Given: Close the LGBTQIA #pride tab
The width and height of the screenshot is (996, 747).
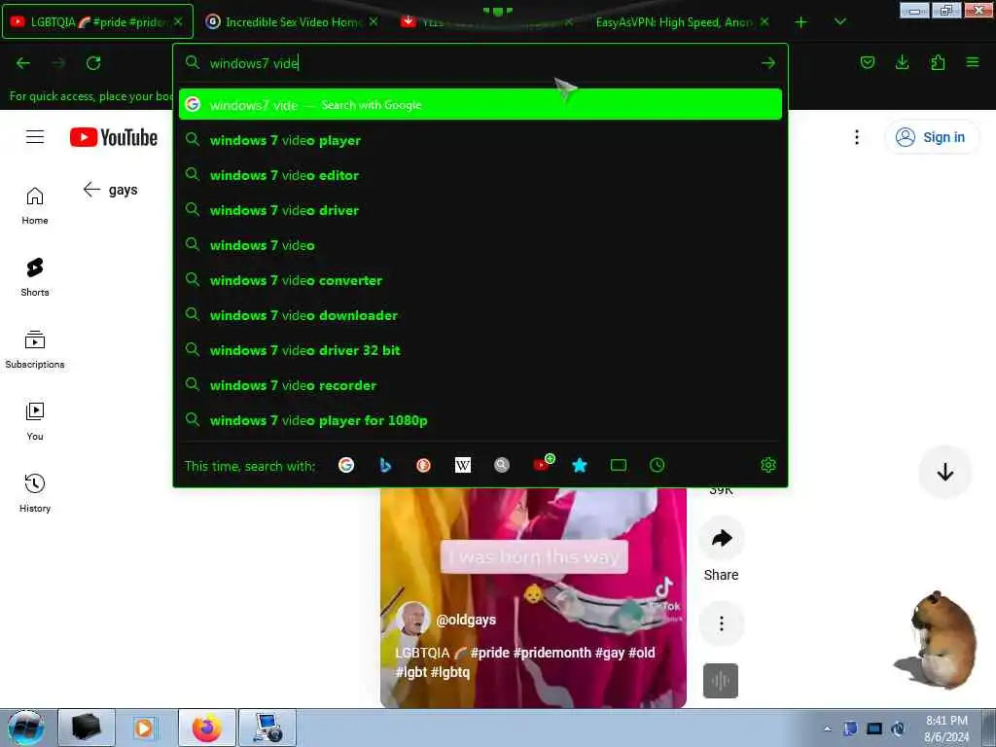Looking at the screenshot, I should (x=179, y=21).
